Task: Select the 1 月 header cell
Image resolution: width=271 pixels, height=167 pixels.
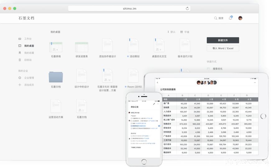Action: click(x=182, y=99)
